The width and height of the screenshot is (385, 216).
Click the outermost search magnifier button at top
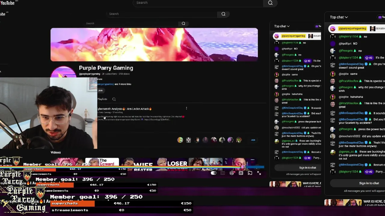(270, 3)
